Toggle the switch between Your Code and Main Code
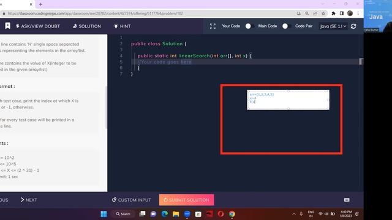Viewport: 392px width, 220px height. tap(249, 26)
